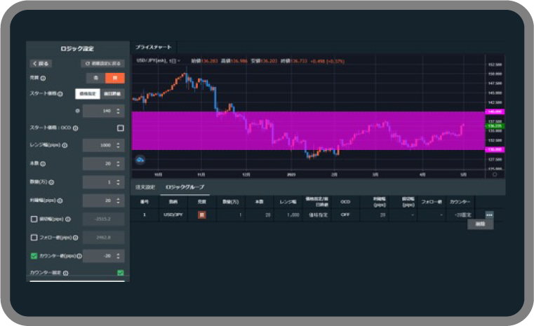Choose the 前日終値 start price option
Screen dimensions: 534x326
[112, 93]
